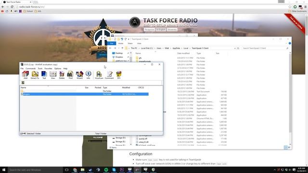Sort Explorer files by Date modified column
This screenshot has height=173, width=308.
coord(183,53)
